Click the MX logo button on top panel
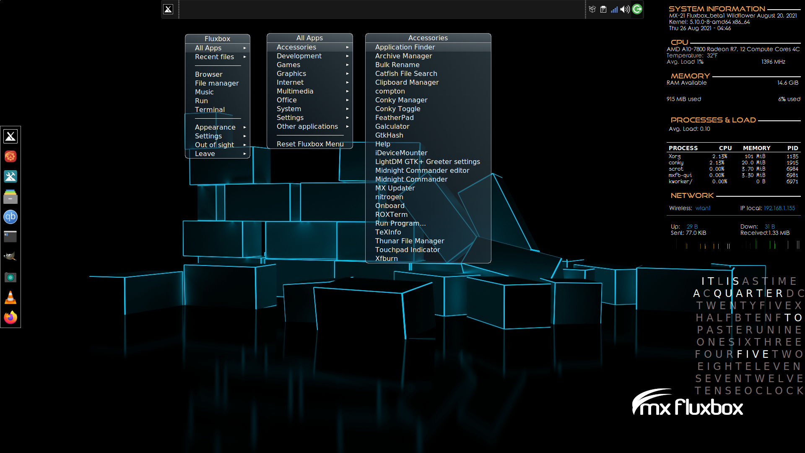This screenshot has height=453, width=805. click(168, 9)
